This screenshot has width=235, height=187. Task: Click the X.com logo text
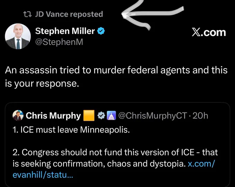209,33
